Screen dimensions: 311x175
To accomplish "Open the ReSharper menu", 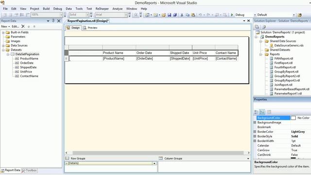I will [102, 9].
